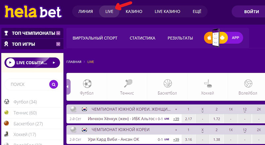Image resolution: width=265 pixels, height=145 pixels.
Task: Click LIVE badge in Инчхон Хёнкук row
Action: pyautogui.click(x=167, y=119)
